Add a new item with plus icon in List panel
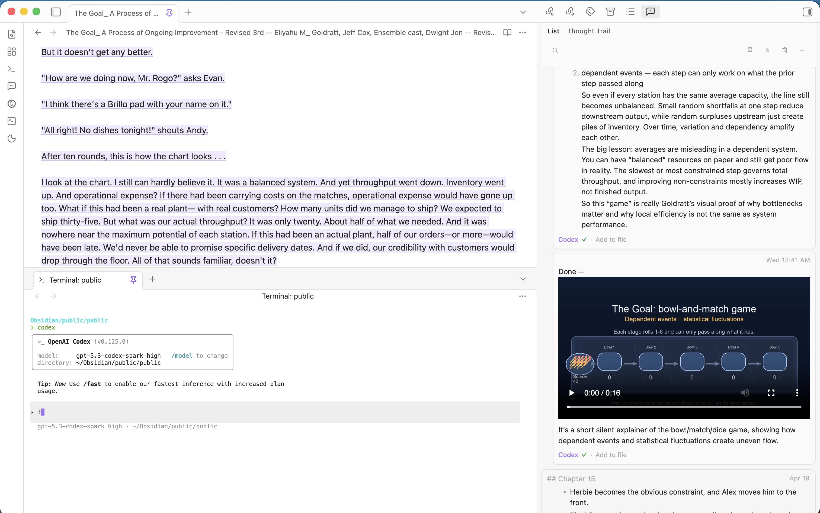Image resolution: width=820 pixels, height=513 pixels. [x=802, y=50]
